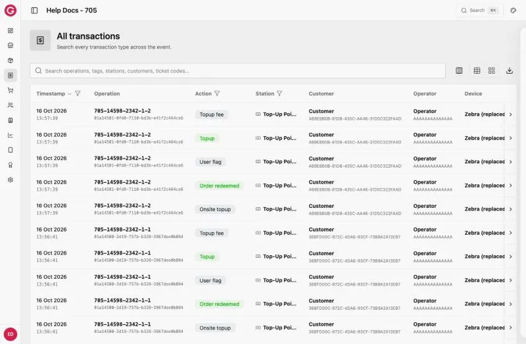526x344 pixels.
Task: Click Order redeemed badge at 13:57:39
Action: point(220,185)
